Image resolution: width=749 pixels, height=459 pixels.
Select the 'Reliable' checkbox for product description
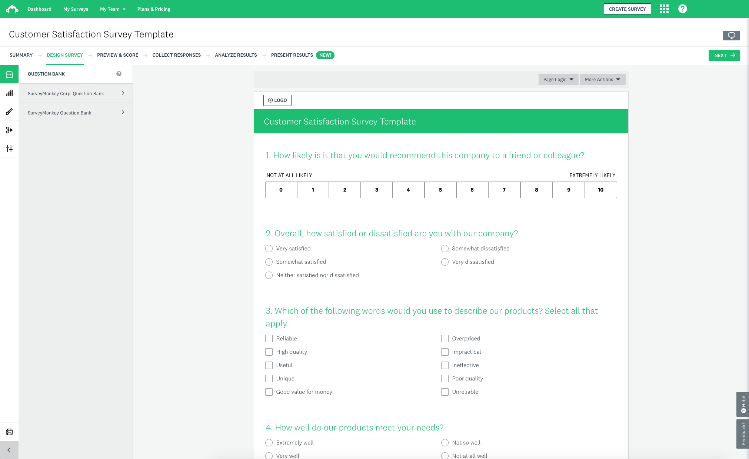pos(269,338)
